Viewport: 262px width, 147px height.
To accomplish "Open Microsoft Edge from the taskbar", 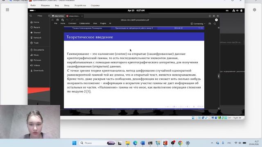I will pyautogui.click(x=135, y=143).
